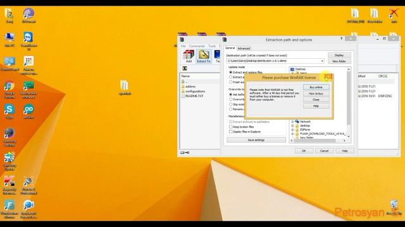
Task: Switch to the General tab
Action: coord(230,48)
